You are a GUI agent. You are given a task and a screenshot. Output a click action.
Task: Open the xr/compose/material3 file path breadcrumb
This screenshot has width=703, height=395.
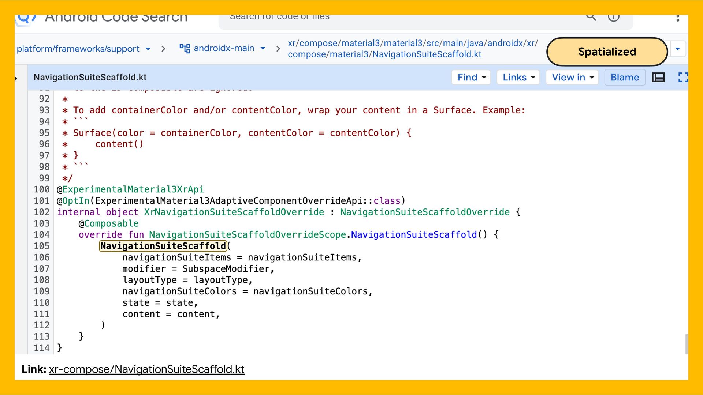point(413,49)
